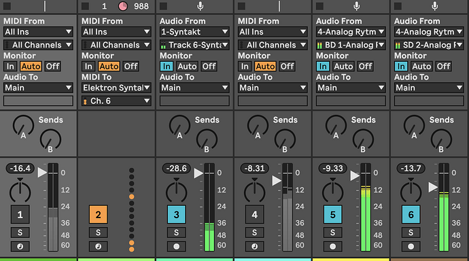This screenshot has height=261, width=469.
Task: Click the Send A knob on track 1
Action: click(x=23, y=126)
